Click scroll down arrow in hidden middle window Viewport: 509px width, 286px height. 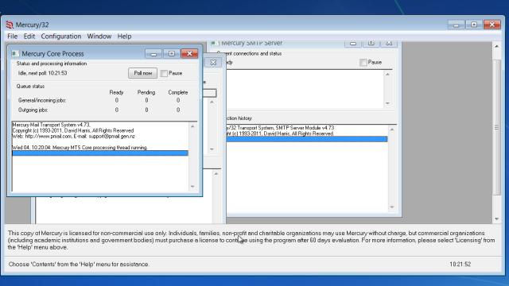(x=212, y=149)
